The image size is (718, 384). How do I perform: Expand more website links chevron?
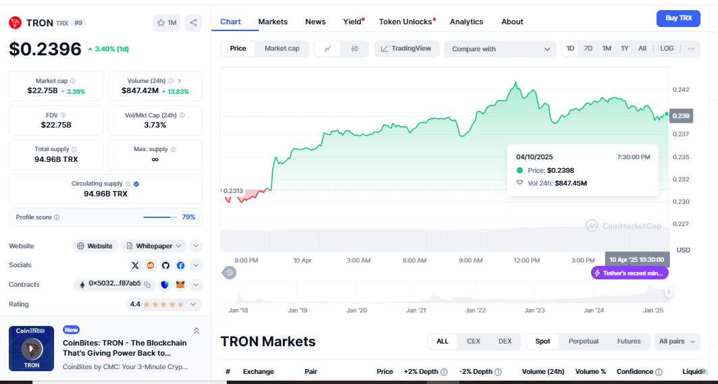click(195, 246)
